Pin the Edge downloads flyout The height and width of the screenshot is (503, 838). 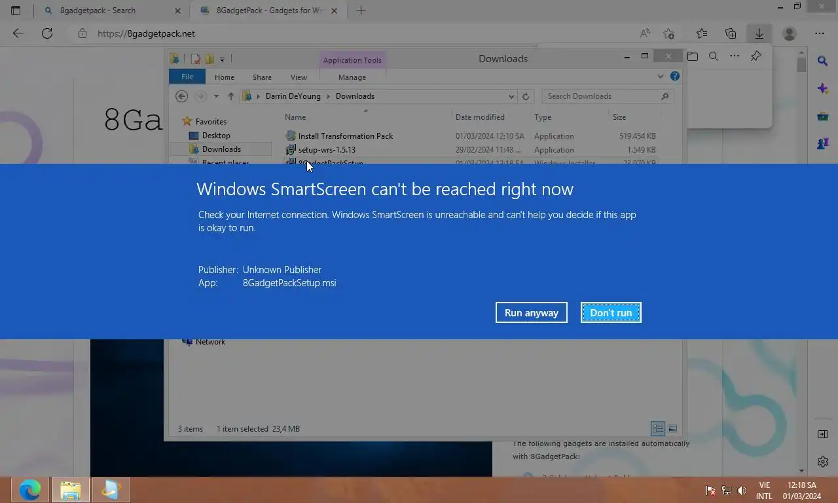pyautogui.click(x=756, y=56)
